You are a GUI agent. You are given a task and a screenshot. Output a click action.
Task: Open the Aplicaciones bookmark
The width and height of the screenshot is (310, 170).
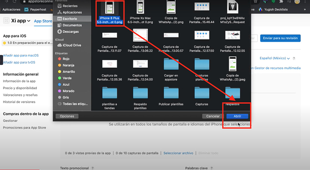[11, 9]
